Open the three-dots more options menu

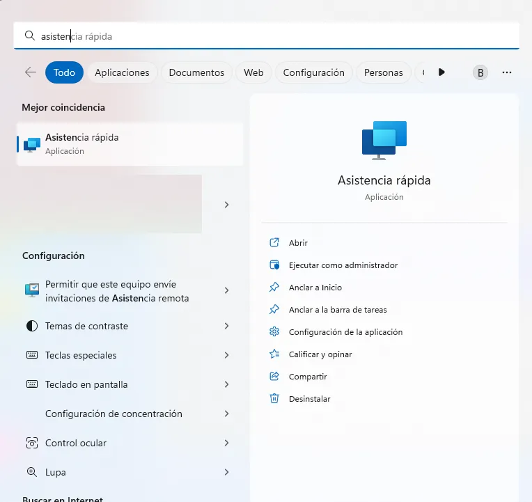click(507, 72)
